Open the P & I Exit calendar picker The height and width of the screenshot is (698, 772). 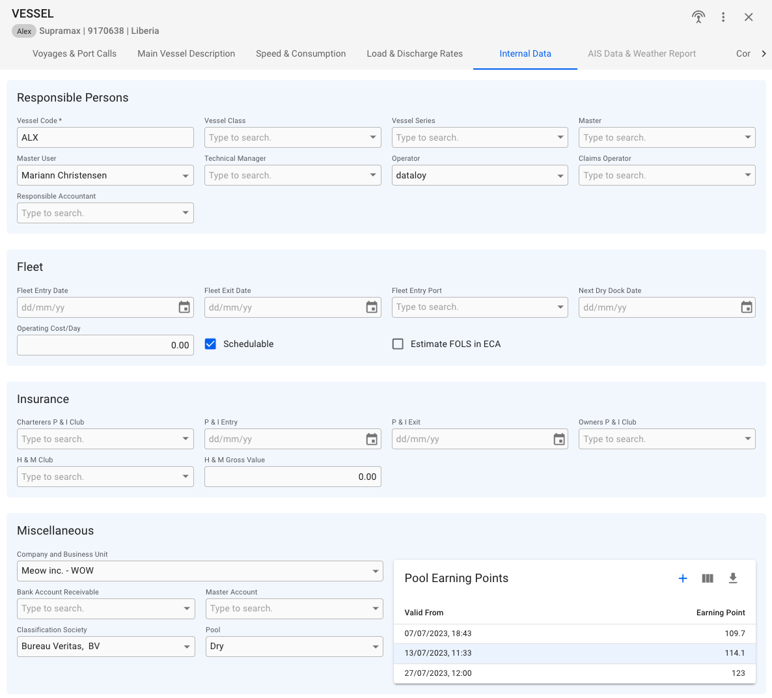pyautogui.click(x=559, y=440)
